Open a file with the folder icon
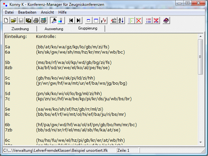This screenshot has height=156, width=208. [x=13, y=20]
